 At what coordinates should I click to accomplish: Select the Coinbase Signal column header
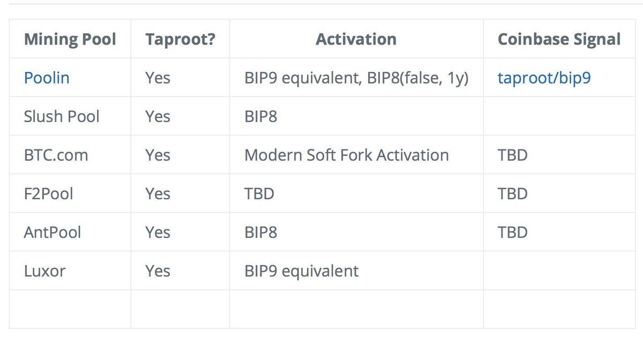point(559,39)
